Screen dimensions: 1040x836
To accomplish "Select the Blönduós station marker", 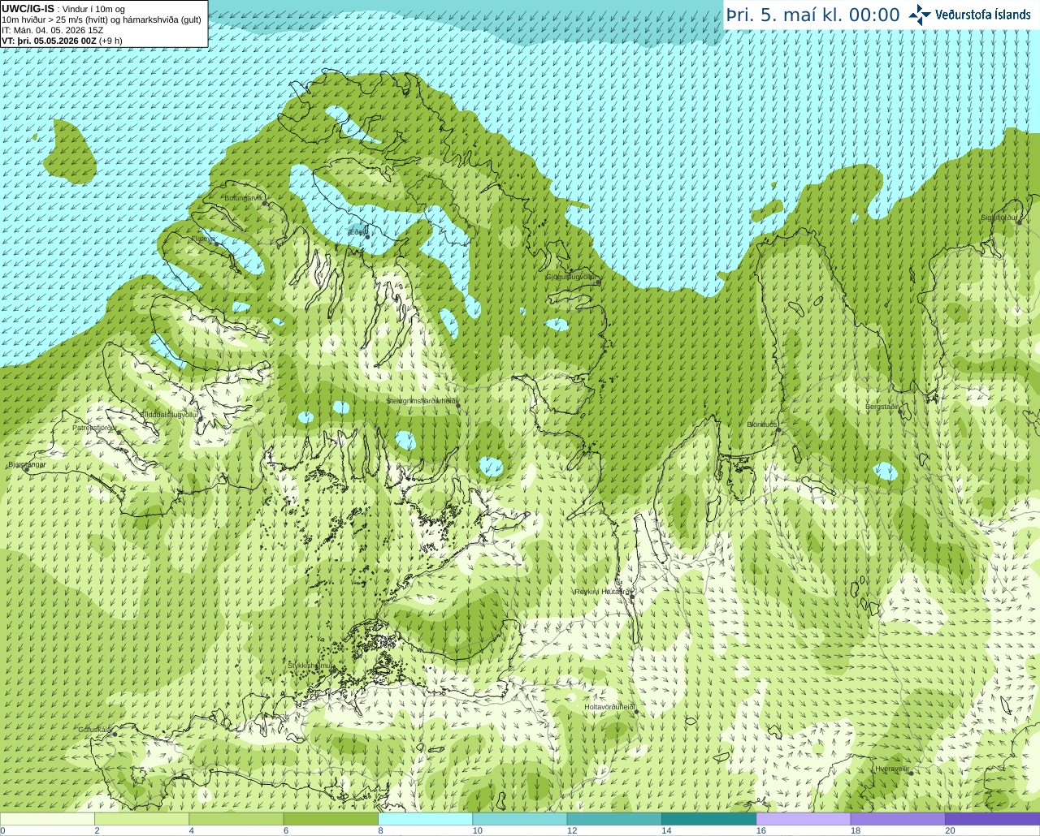I will tap(778, 430).
